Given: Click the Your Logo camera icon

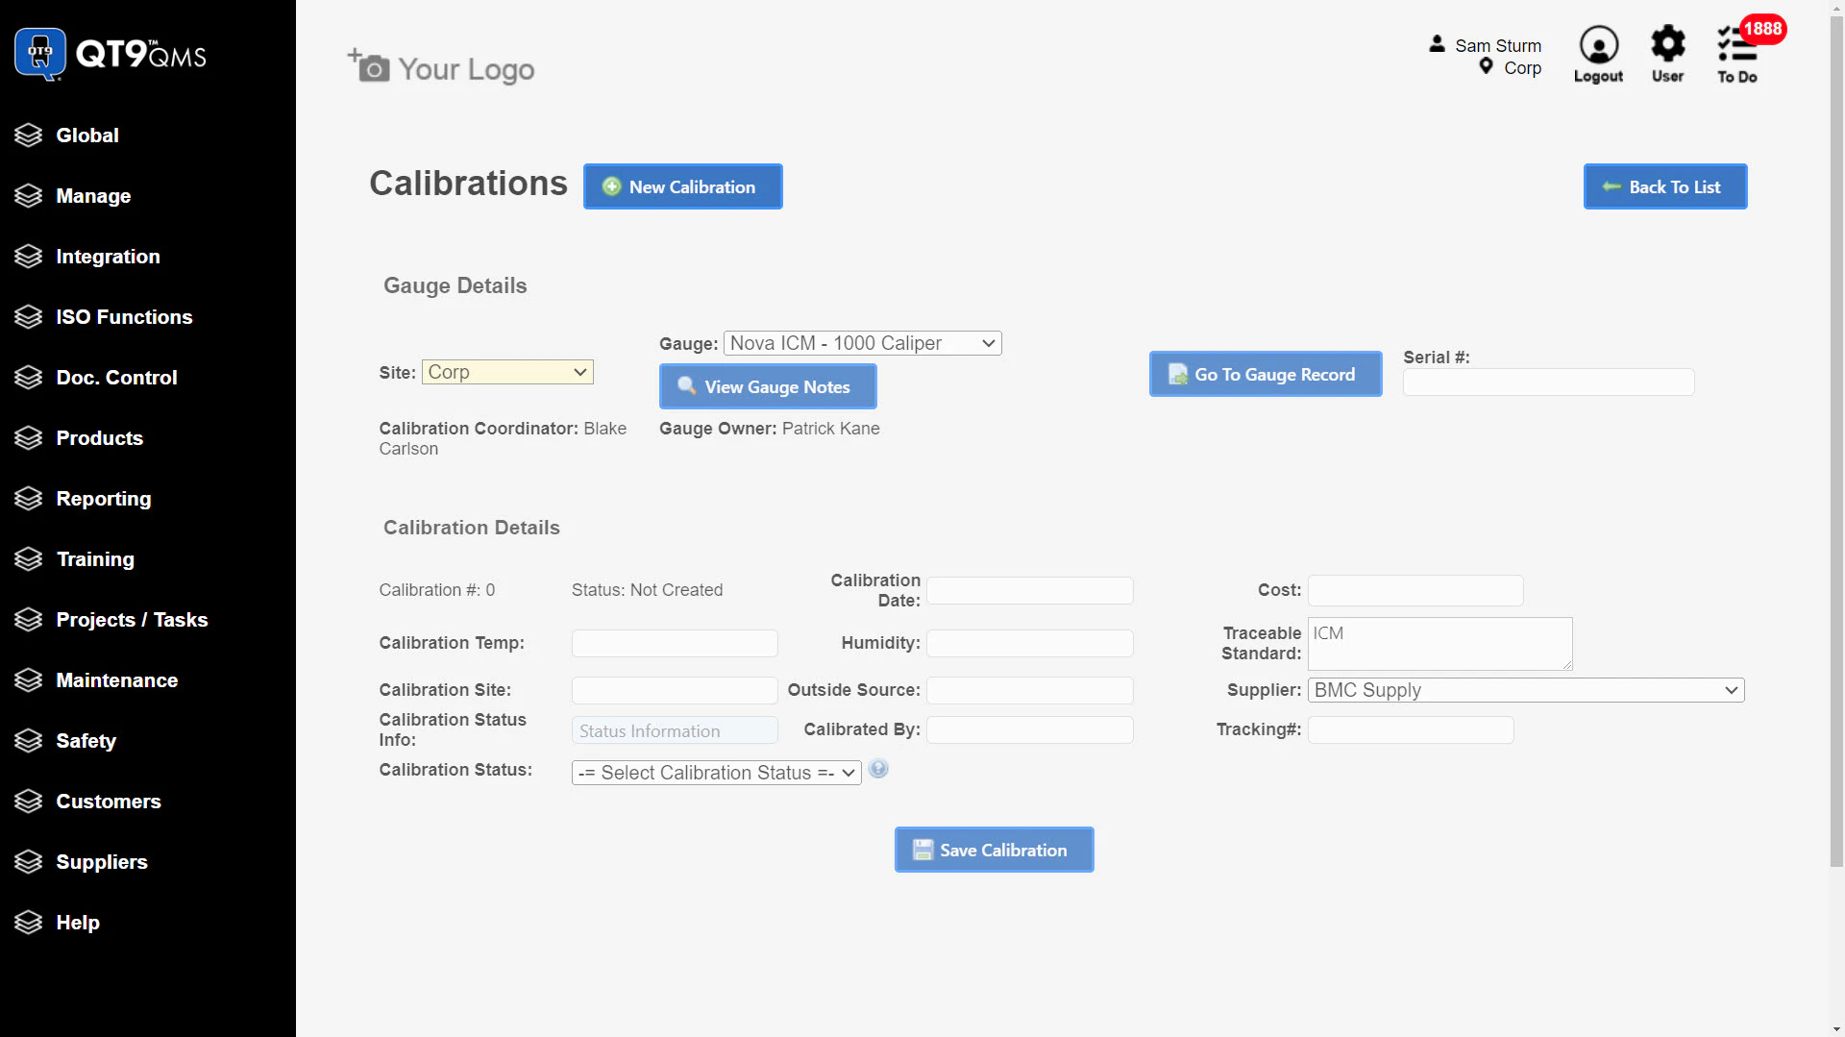Looking at the screenshot, I should (369, 66).
